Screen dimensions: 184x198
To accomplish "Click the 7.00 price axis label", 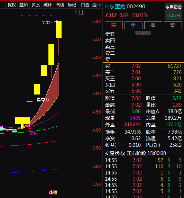I will coord(96,21).
